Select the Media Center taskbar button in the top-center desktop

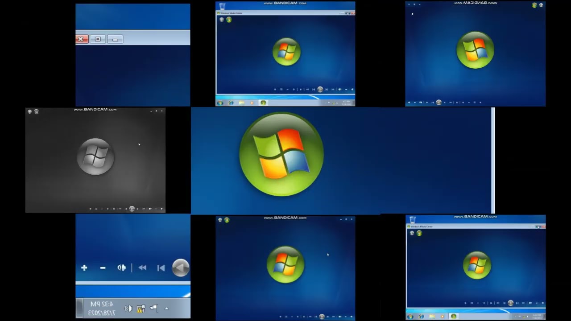point(263,103)
